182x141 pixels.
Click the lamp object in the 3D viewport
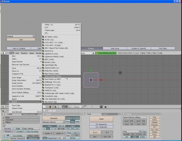120,73
